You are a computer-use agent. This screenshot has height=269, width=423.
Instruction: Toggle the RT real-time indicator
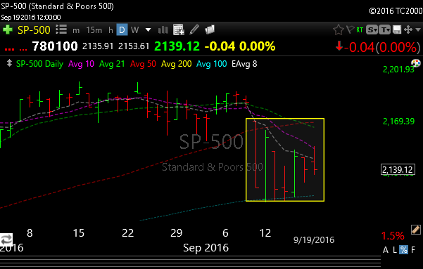pyautogui.click(x=360, y=30)
